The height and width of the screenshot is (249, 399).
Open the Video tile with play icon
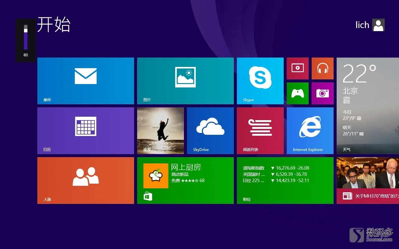point(298,68)
